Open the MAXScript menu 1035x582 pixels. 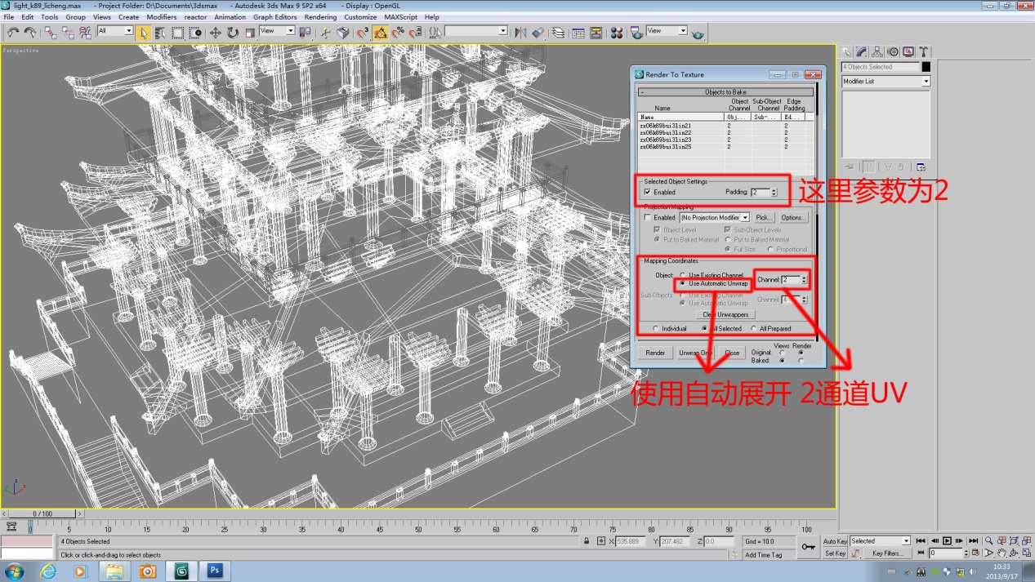(x=400, y=16)
